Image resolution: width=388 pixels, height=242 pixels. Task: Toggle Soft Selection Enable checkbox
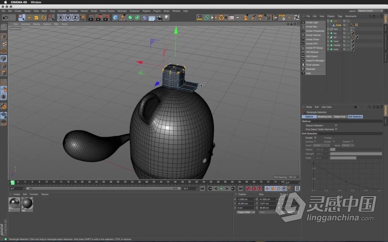(315, 138)
